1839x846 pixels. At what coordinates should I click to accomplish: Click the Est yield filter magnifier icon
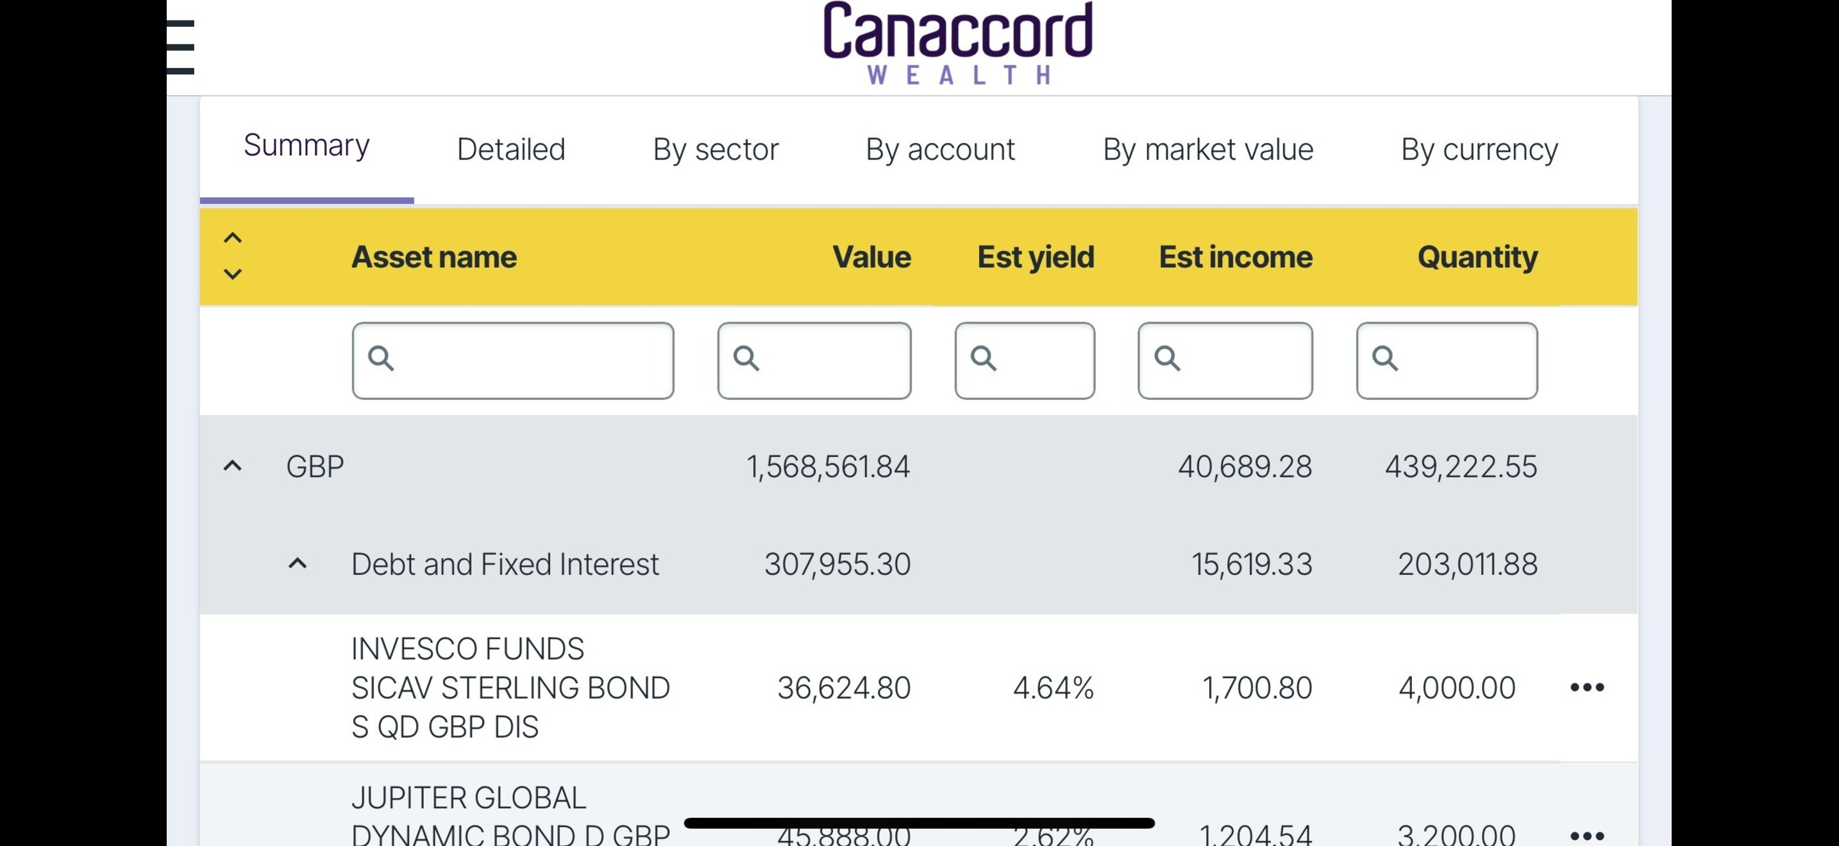(x=984, y=358)
